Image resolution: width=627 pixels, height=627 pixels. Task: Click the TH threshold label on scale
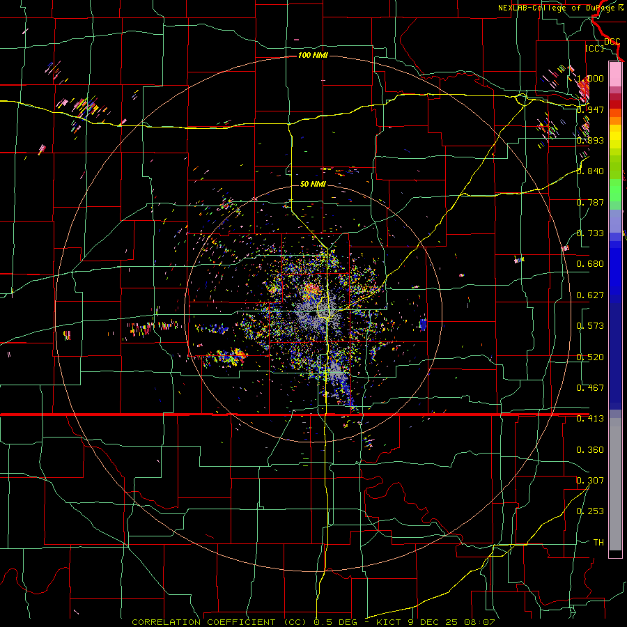pyautogui.click(x=598, y=543)
